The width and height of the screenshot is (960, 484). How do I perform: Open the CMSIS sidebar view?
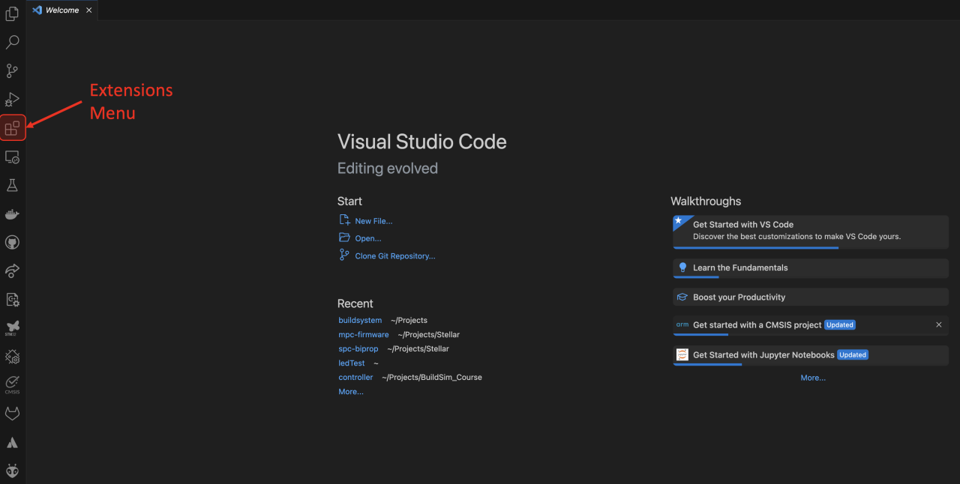point(12,383)
